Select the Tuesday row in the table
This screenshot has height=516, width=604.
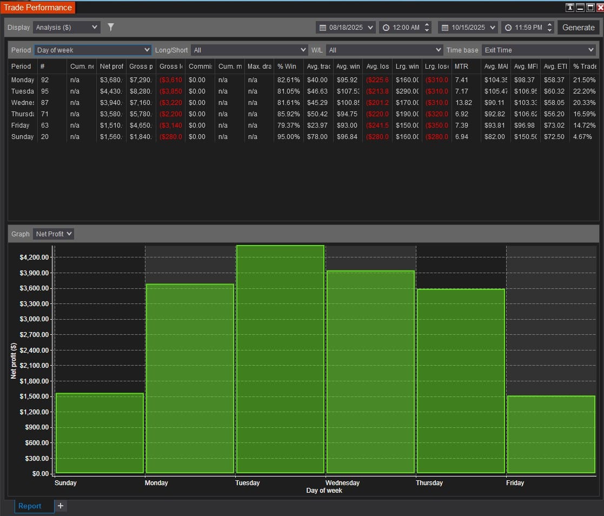click(23, 91)
